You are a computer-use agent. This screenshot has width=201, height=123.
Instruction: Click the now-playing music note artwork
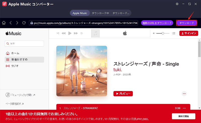tap(95, 33)
